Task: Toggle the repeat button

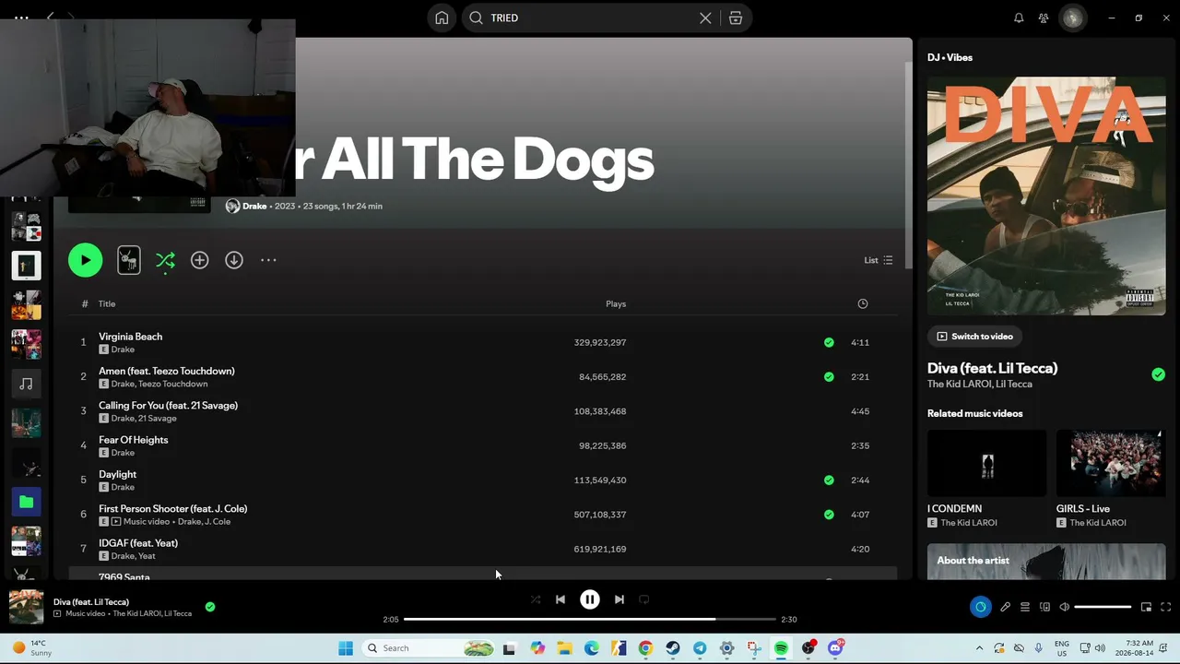Action: (x=644, y=599)
